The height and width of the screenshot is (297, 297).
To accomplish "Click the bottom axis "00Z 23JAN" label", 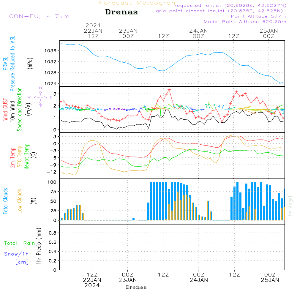I will tap(127, 277).
